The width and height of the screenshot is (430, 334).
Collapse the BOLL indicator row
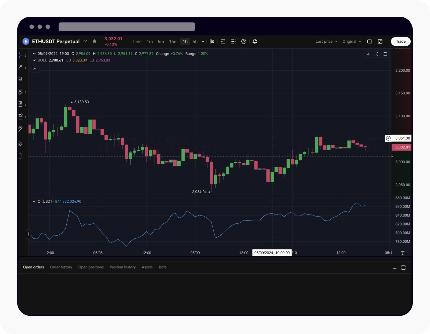tap(34, 60)
